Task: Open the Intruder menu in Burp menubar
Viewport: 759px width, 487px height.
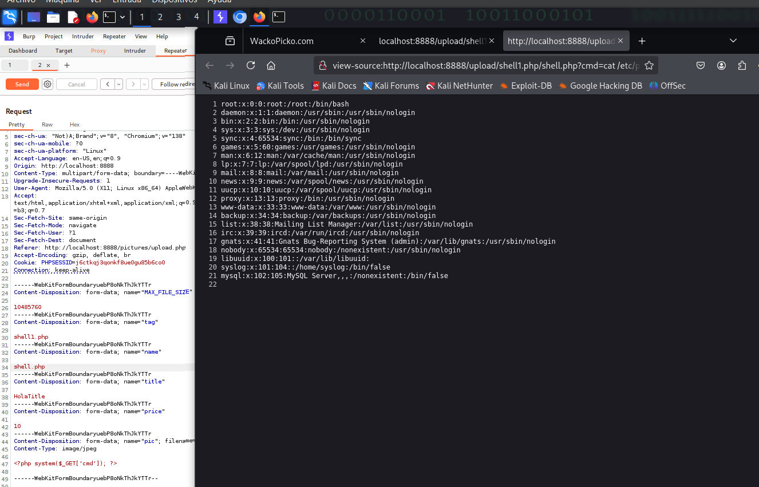Action: pos(83,37)
